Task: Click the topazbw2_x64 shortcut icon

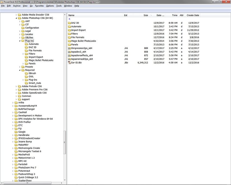Action: [x=69, y=52]
